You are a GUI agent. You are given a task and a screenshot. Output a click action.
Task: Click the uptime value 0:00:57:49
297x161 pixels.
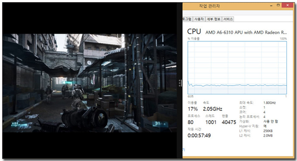point(199,136)
